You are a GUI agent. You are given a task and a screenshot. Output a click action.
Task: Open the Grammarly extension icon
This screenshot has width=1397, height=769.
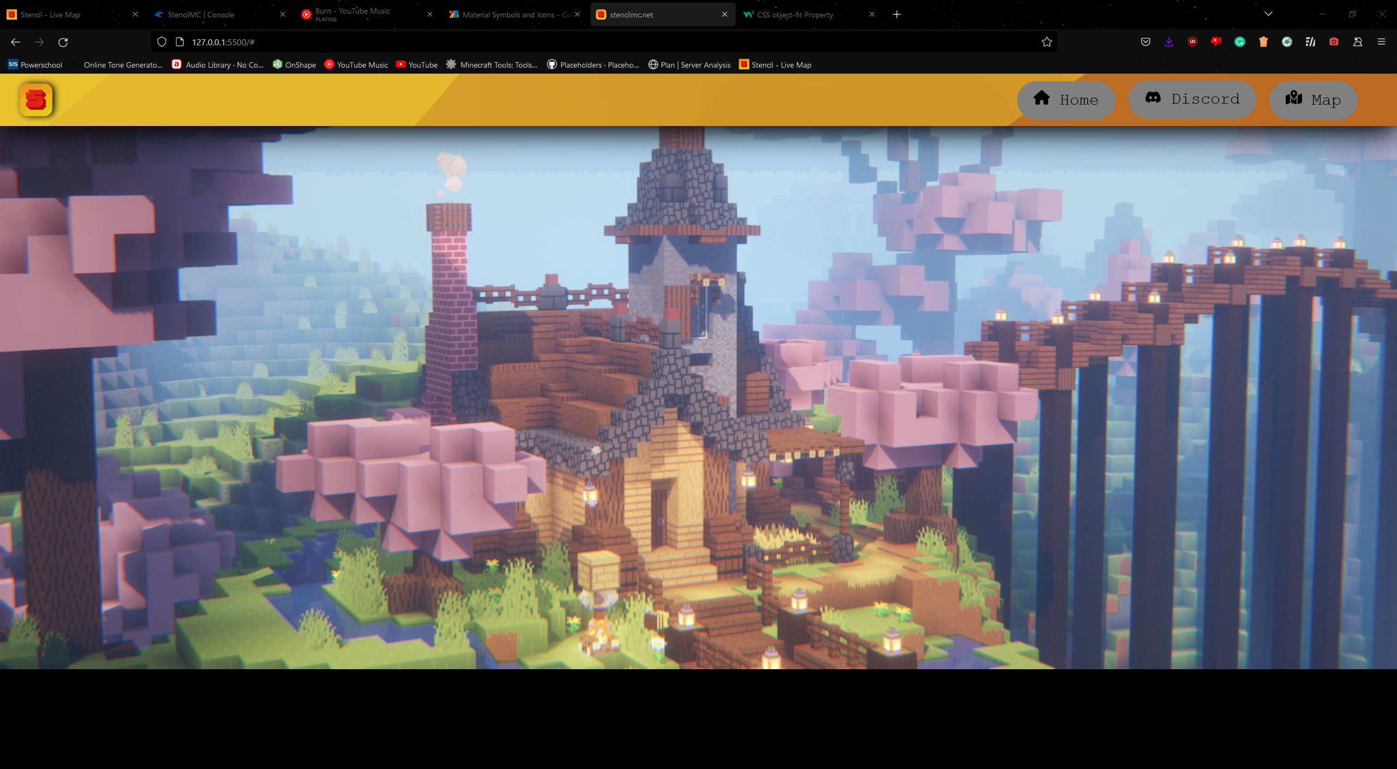click(x=1240, y=42)
